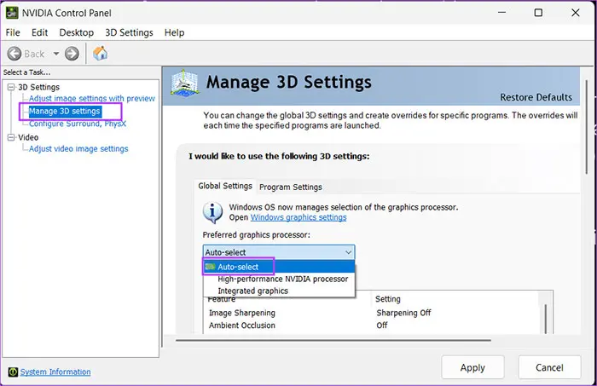Open the Preferred graphics processor combo box
597x386 pixels.
pyautogui.click(x=278, y=252)
